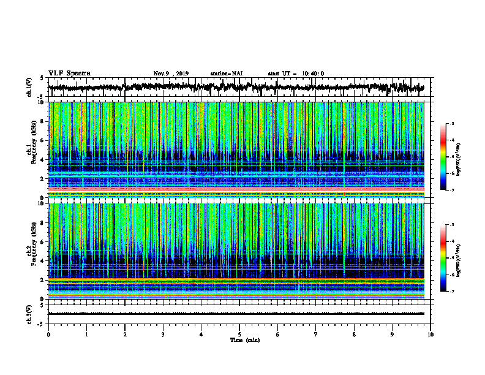Click the "ch.3(V)" axis label
The height and width of the screenshot is (375, 485).
point(29,314)
